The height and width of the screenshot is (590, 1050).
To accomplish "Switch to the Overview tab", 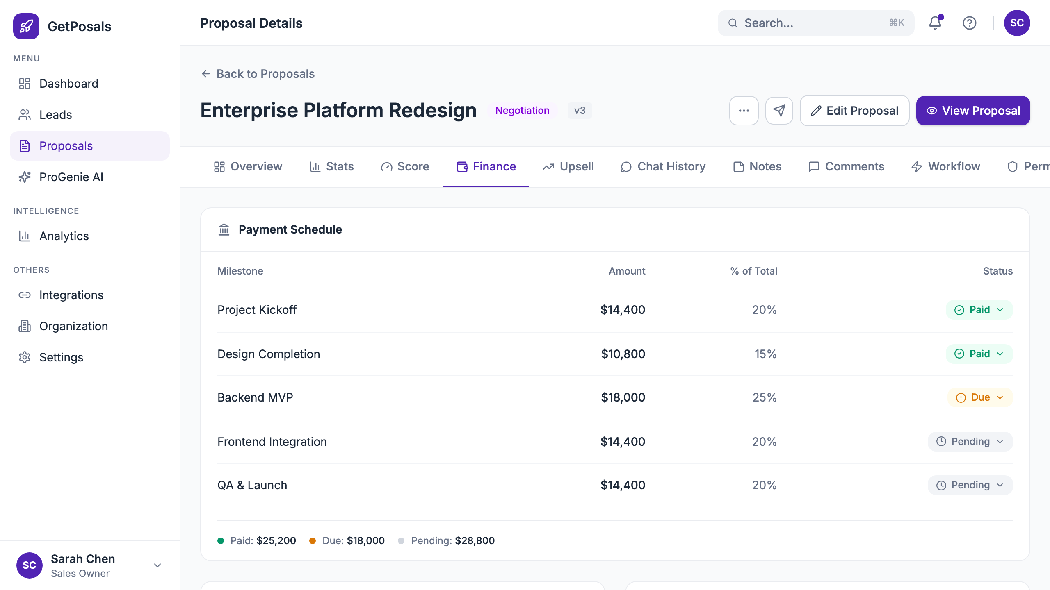I will pyautogui.click(x=248, y=167).
